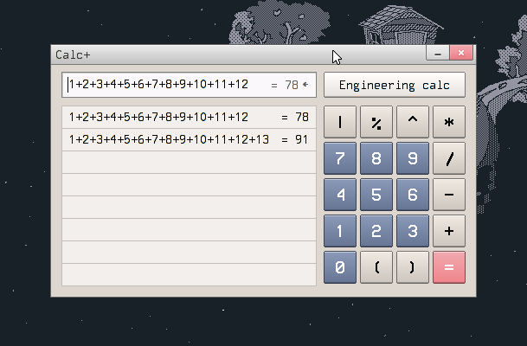Minimize the Calc+ window
The image size is (527, 346).
(x=438, y=54)
